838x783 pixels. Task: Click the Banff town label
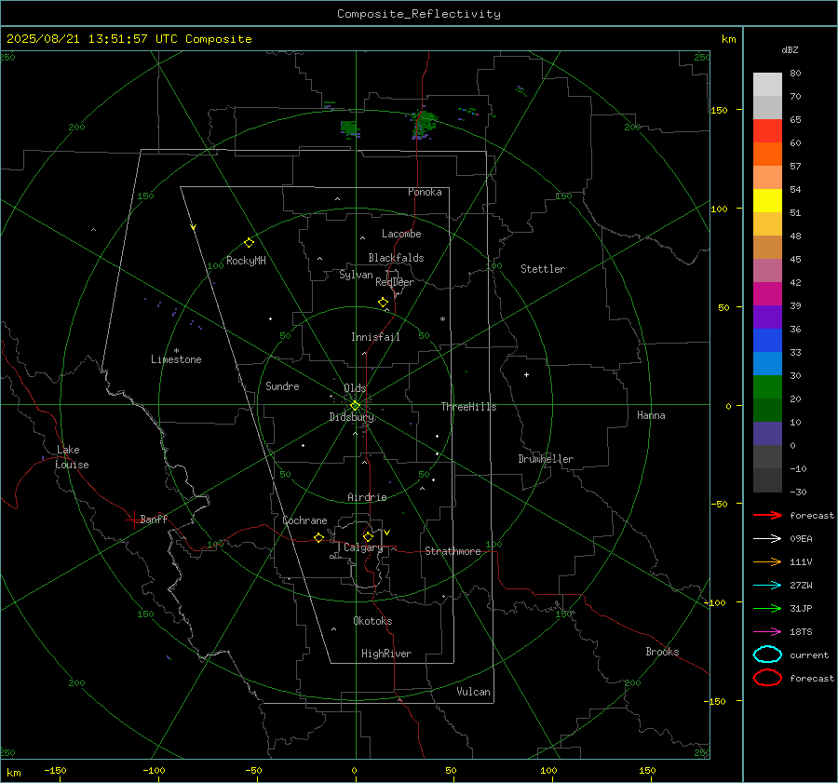tap(154, 520)
